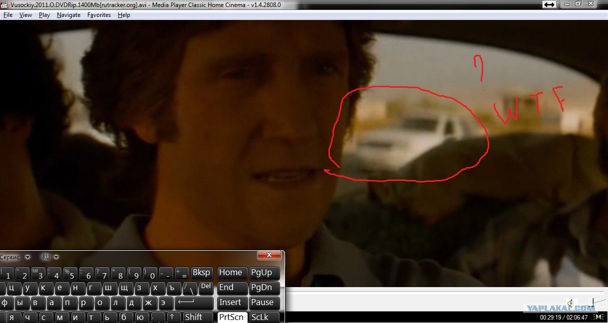Tap the Home key
The width and height of the screenshot is (608, 323).
233,273
